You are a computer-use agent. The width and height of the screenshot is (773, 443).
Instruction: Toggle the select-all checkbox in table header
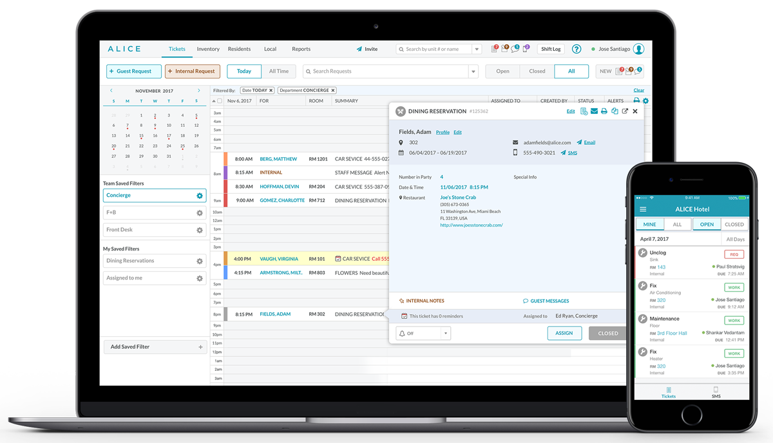pos(220,101)
